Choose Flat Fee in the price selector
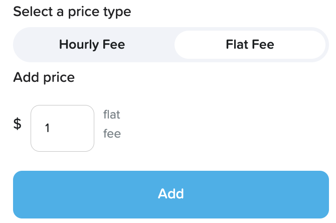This screenshot has width=336, height=223. (250, 45)
